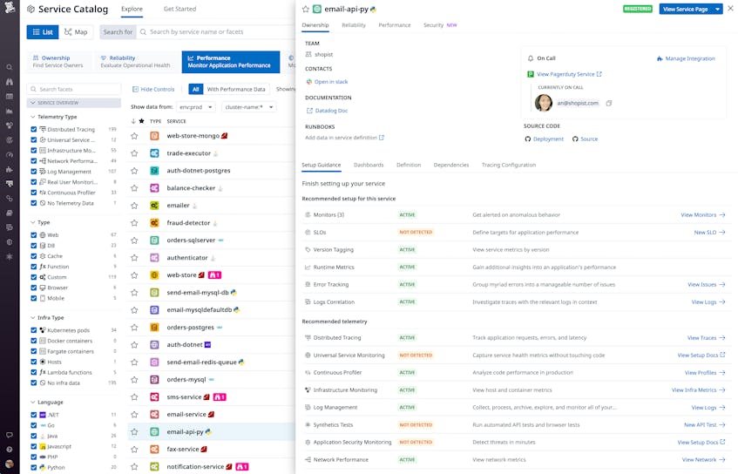Favorite the web-store-mongo service star
738x474 pixels.
click(134, 136)
